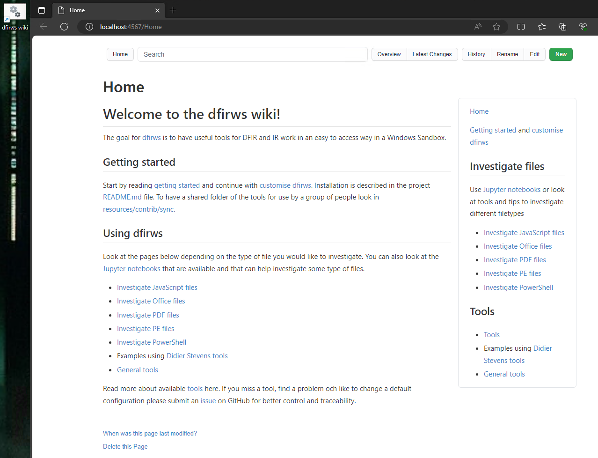This screenshot has height=458, width=598.
Task: Switch to the Home browser tab
Action: point(94,10)
